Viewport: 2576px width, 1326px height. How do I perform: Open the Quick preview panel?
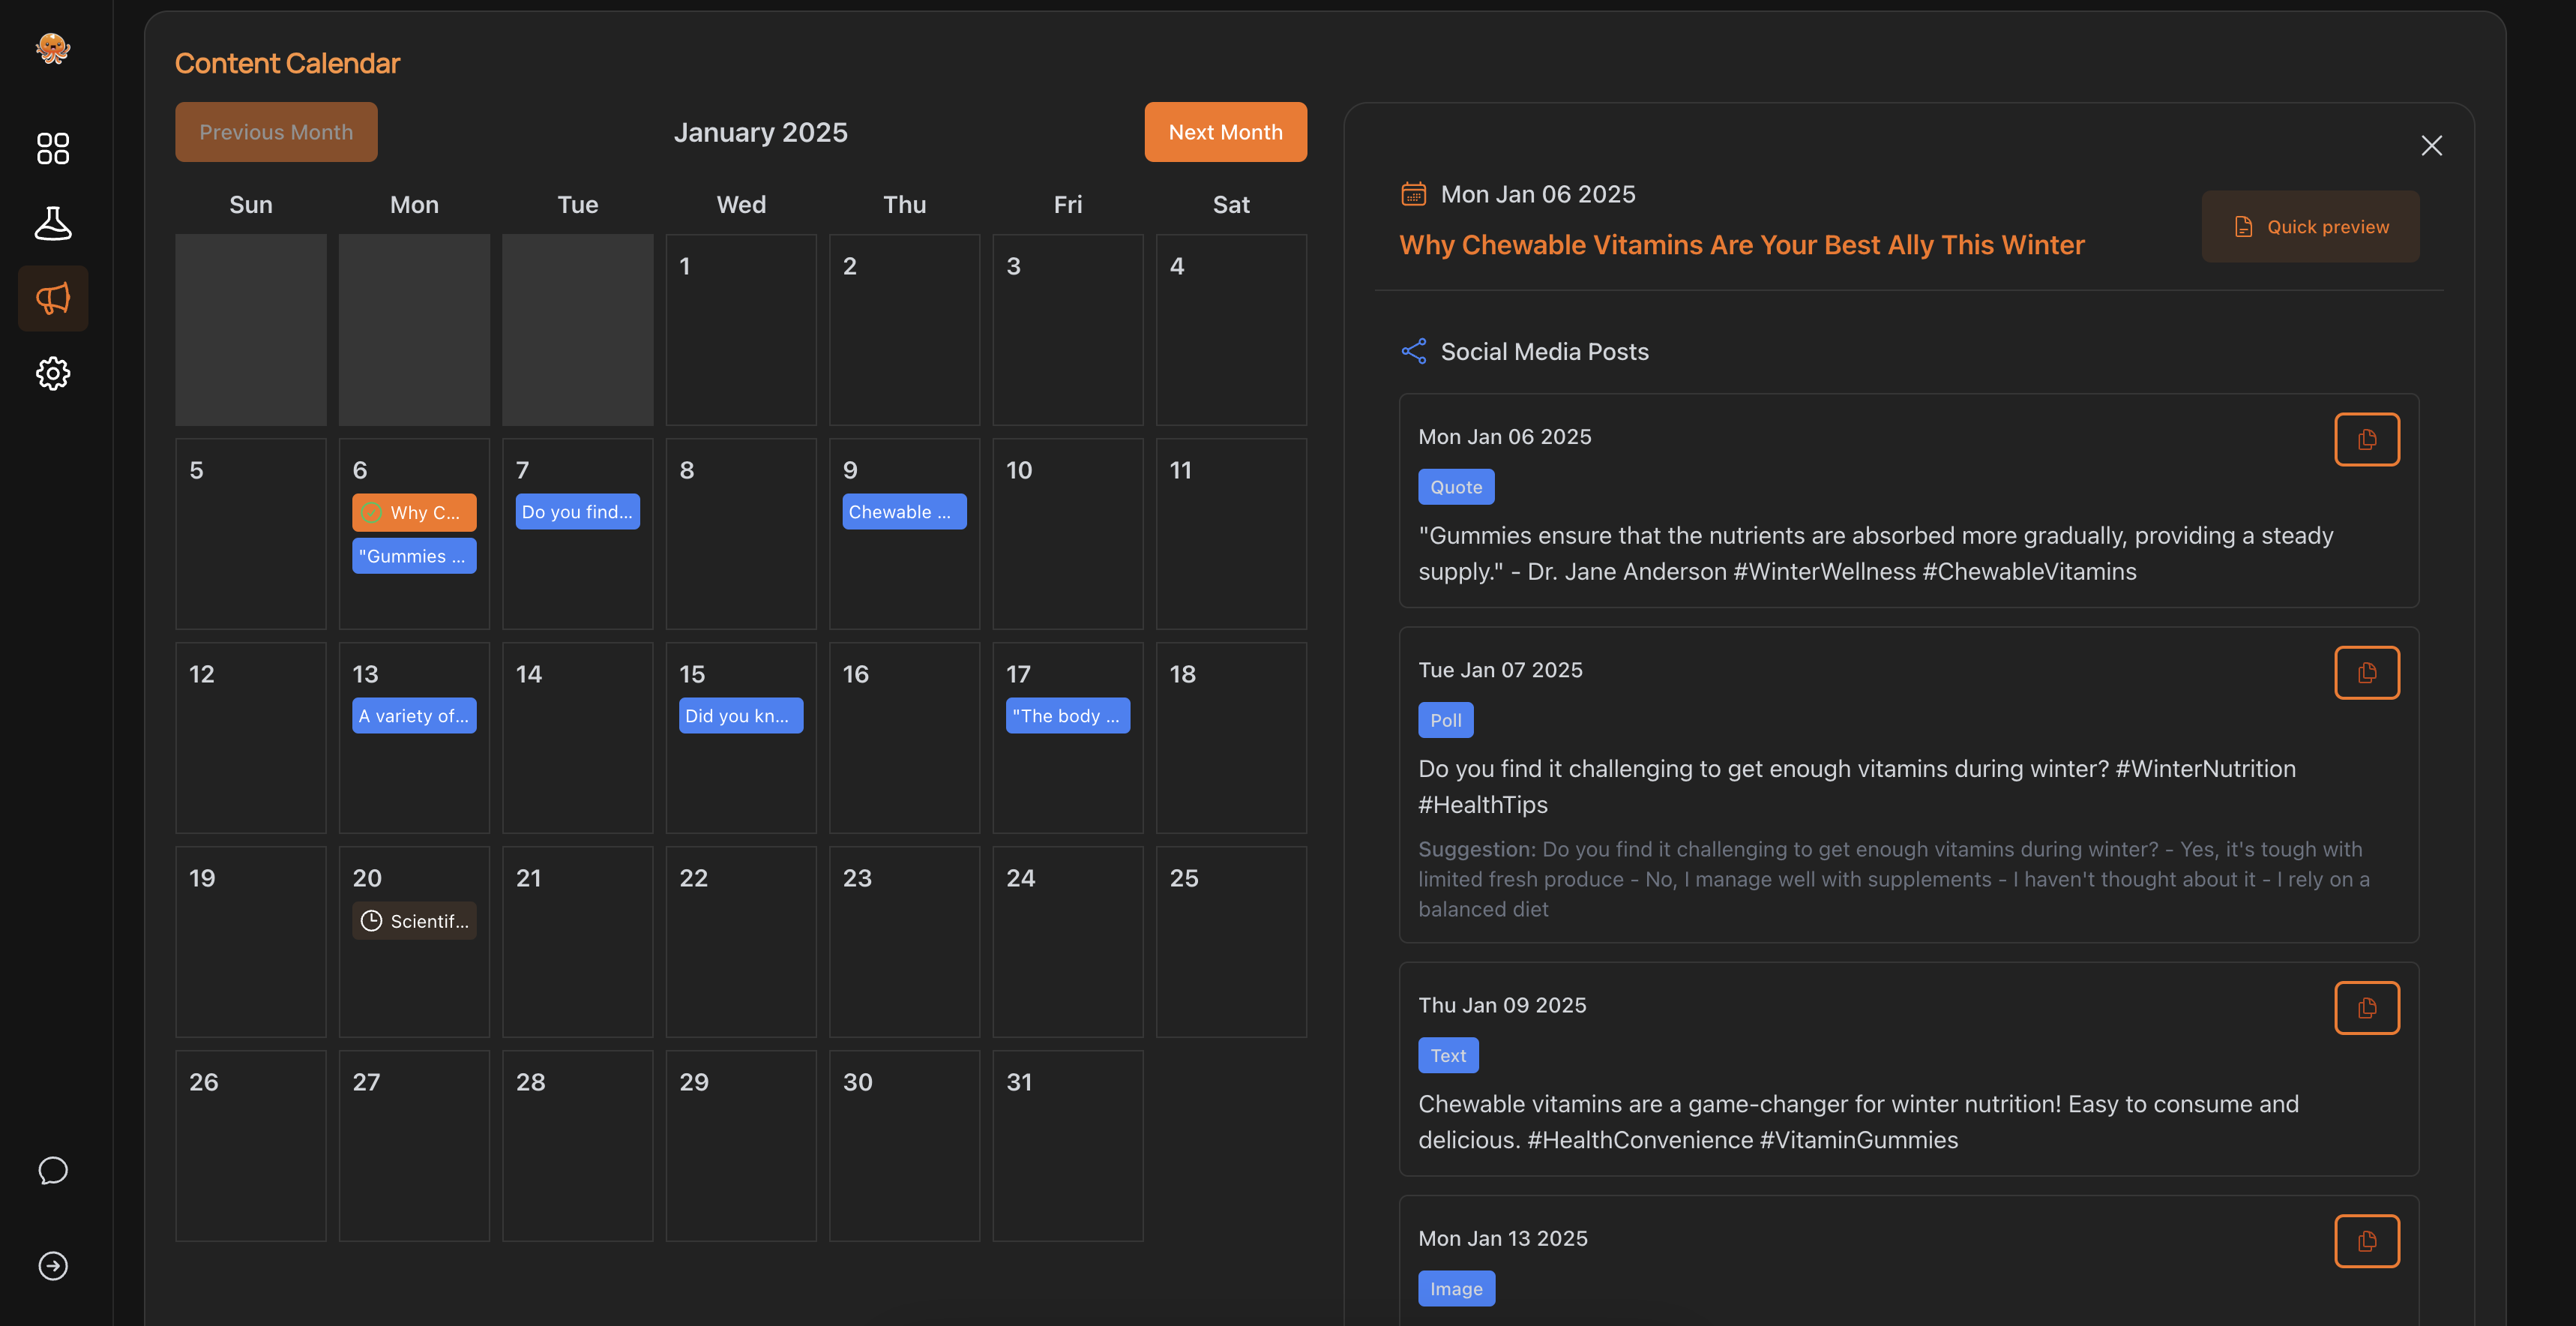(x=2310, y=226)
